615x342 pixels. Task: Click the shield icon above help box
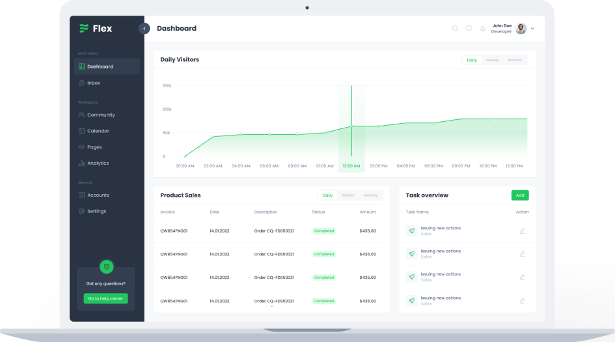107,266
